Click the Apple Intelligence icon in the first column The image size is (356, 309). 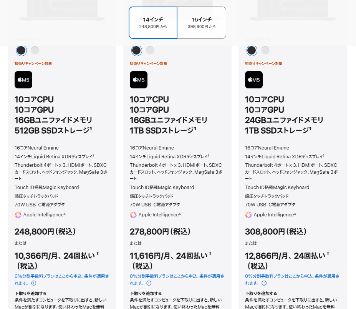18,215
